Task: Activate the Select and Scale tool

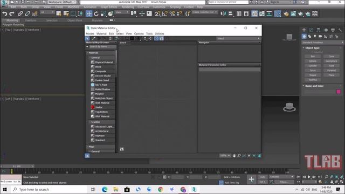Action: [x=103, y=13]
